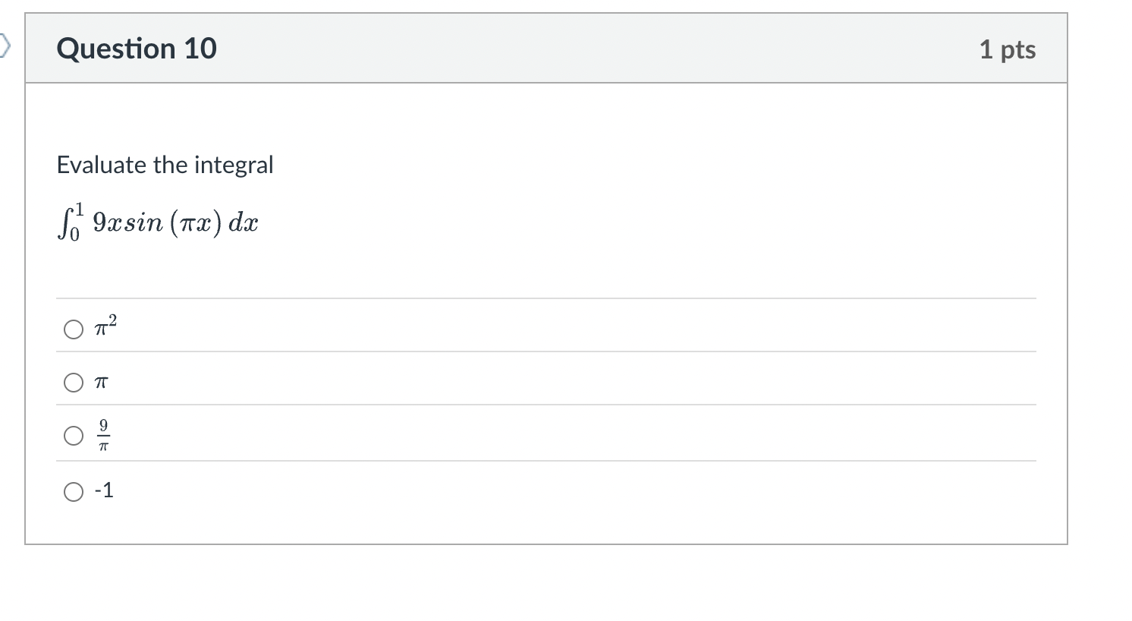Click the -1 answer label text
Viewport: 1132px width, 621px height.
(104, 490)
